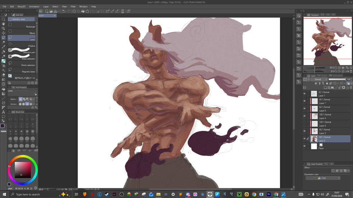Open the Animation menu

pyautogui.click(x=34, y=6)
